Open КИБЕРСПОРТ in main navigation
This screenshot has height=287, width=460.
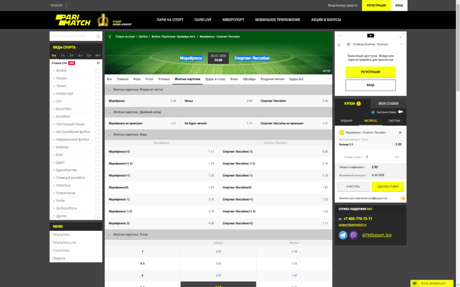pyautogui.click(x=233, y=20)
